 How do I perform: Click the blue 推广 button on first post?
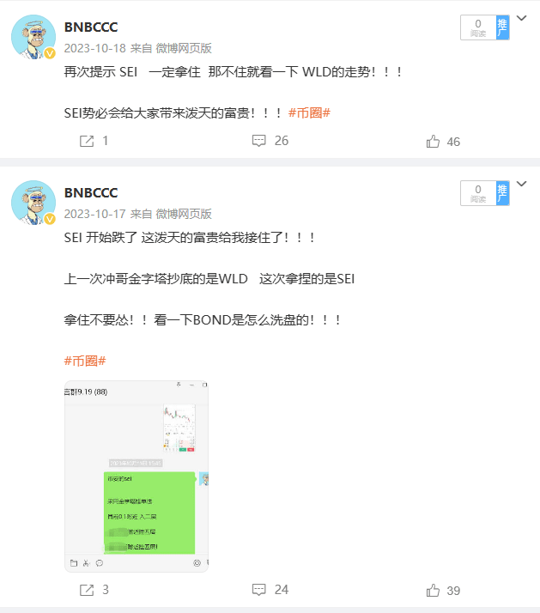click(x=502, y=27)
